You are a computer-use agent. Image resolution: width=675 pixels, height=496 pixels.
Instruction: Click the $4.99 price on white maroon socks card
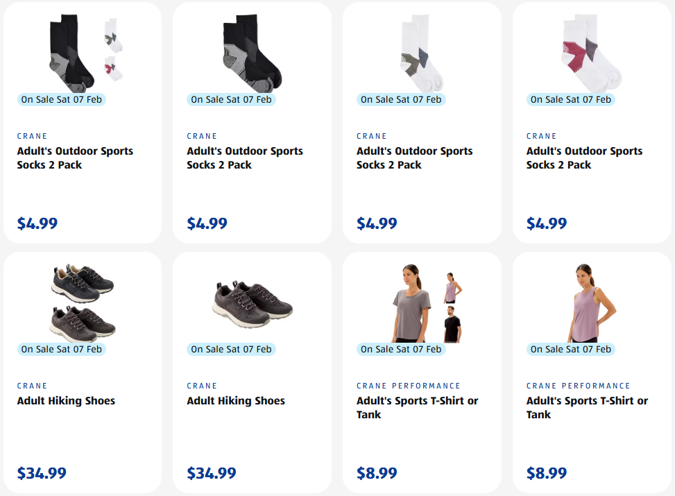point(547,223)
